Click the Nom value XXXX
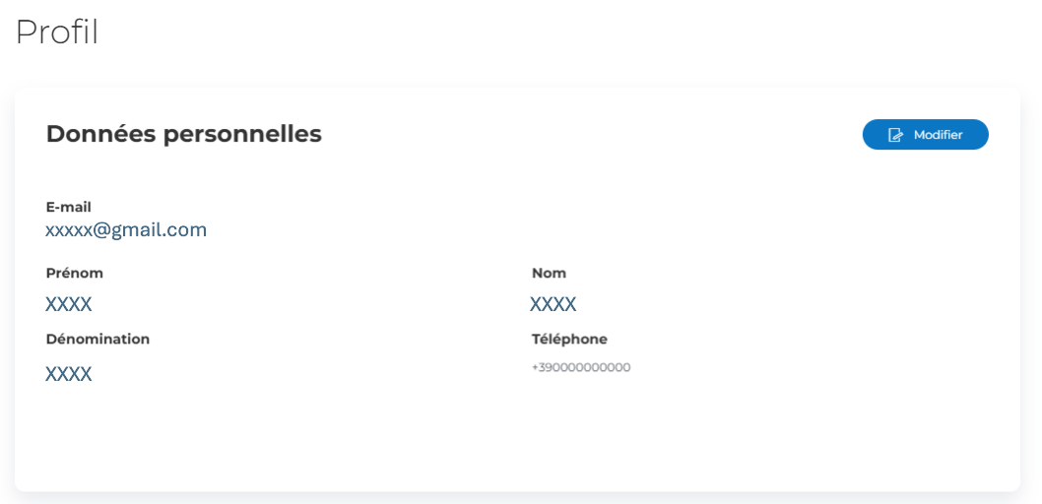 pos(553,304)
